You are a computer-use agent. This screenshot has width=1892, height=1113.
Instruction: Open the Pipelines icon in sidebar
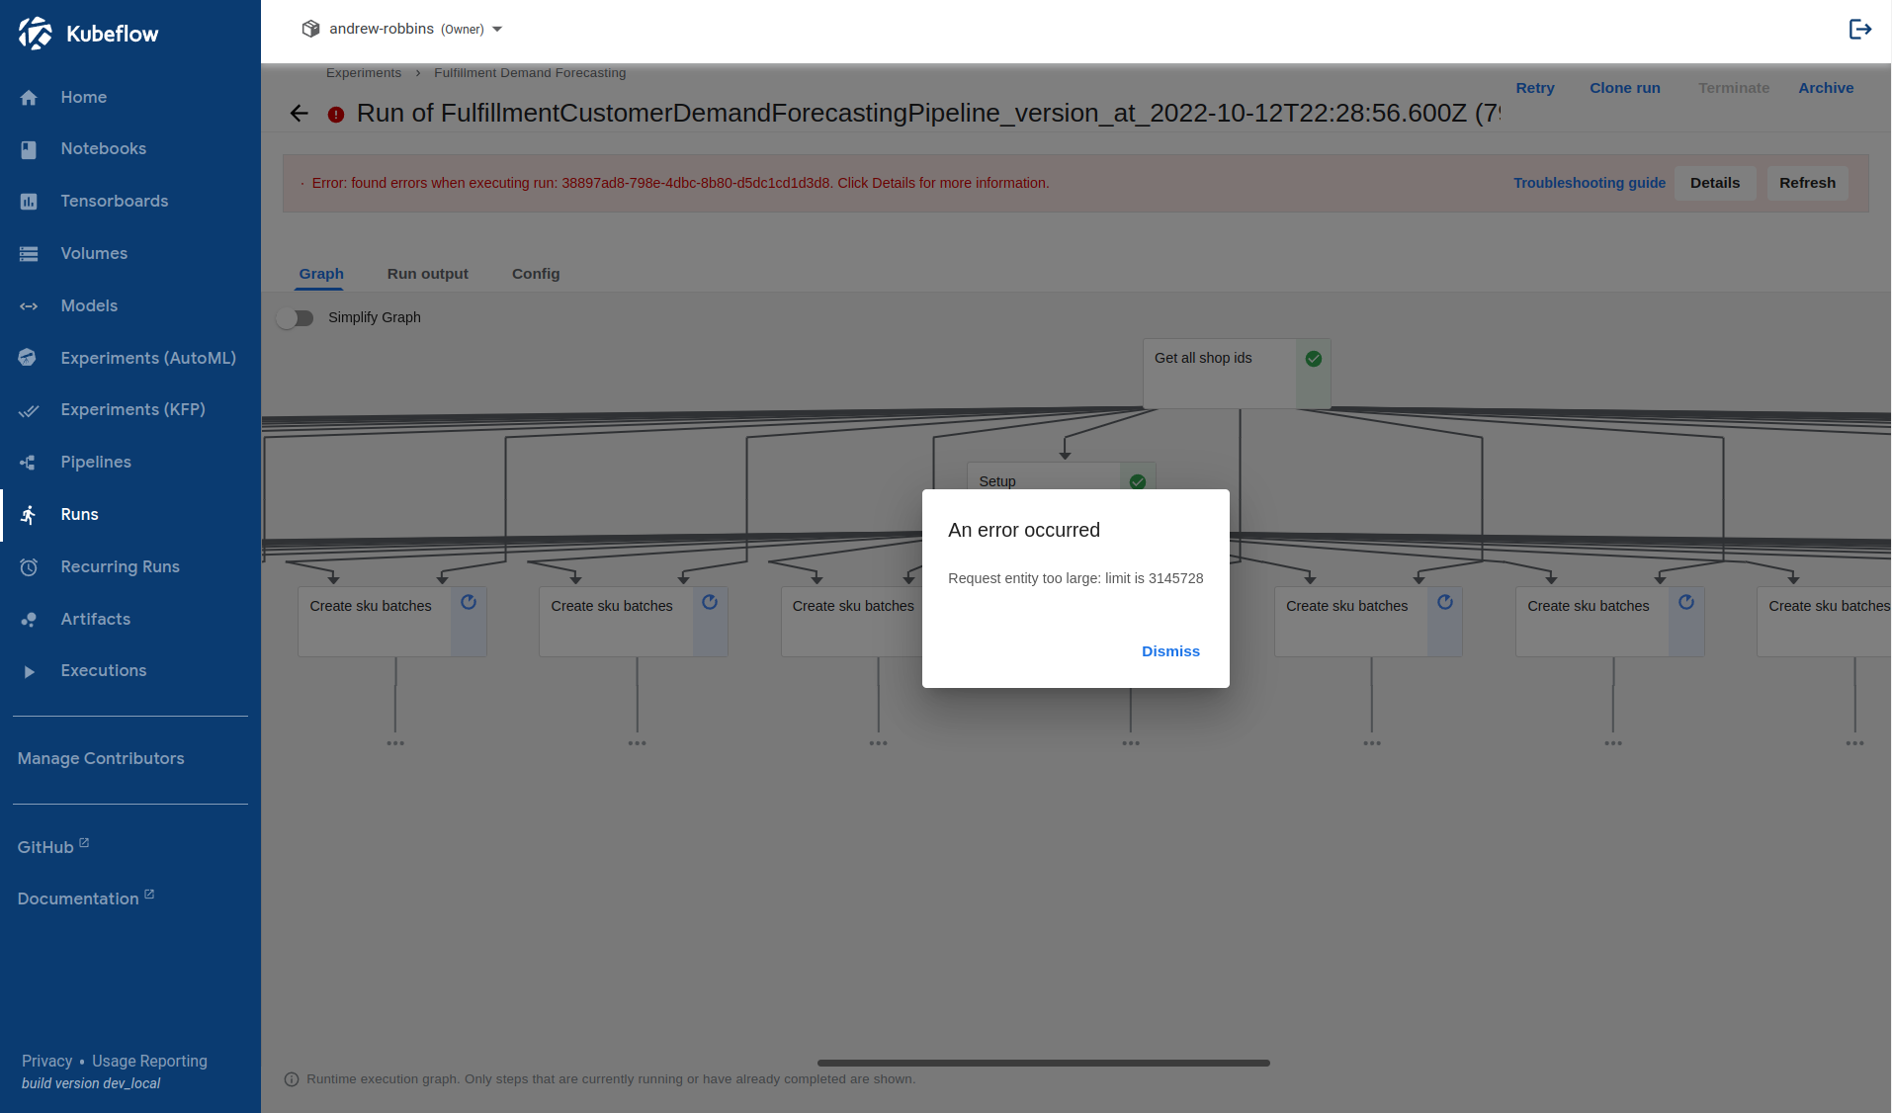[29, 463]
